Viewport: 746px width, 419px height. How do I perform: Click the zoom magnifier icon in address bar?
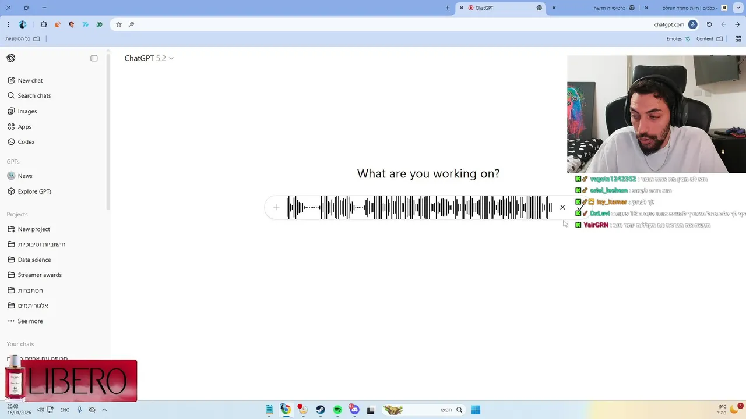[131, 24]
